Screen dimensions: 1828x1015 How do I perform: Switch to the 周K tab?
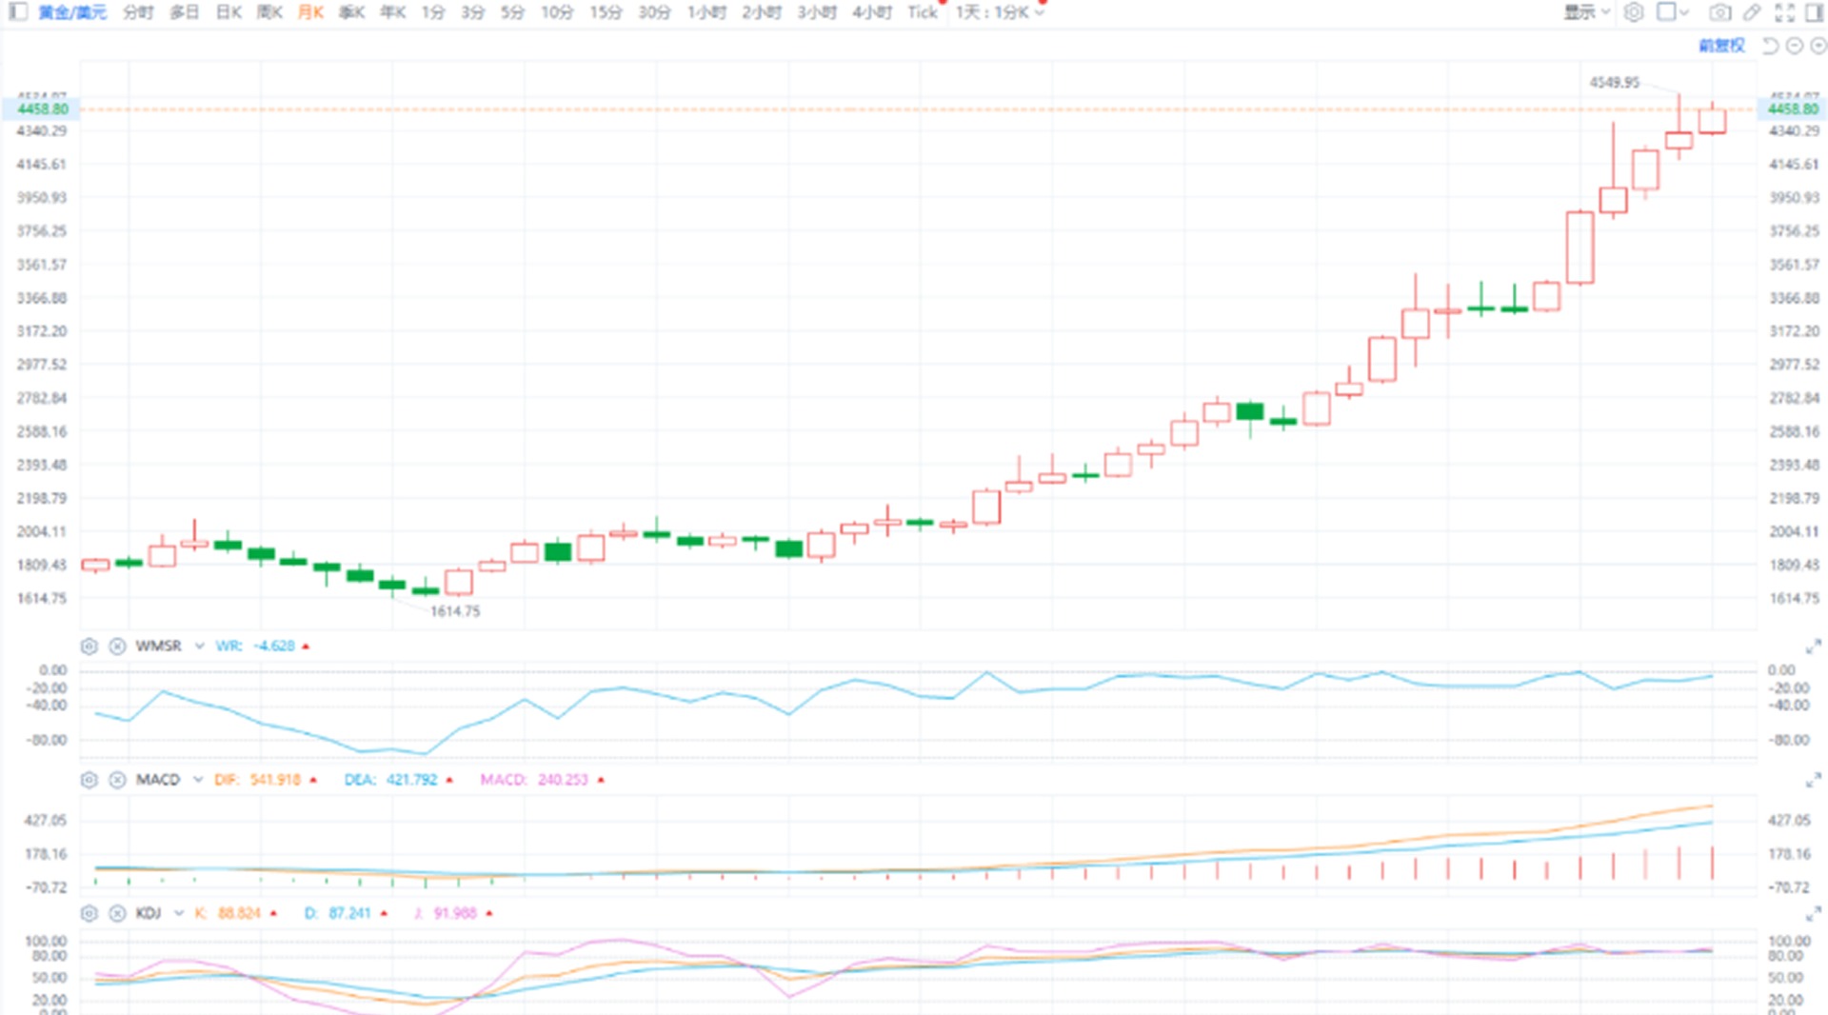point(269,13)
